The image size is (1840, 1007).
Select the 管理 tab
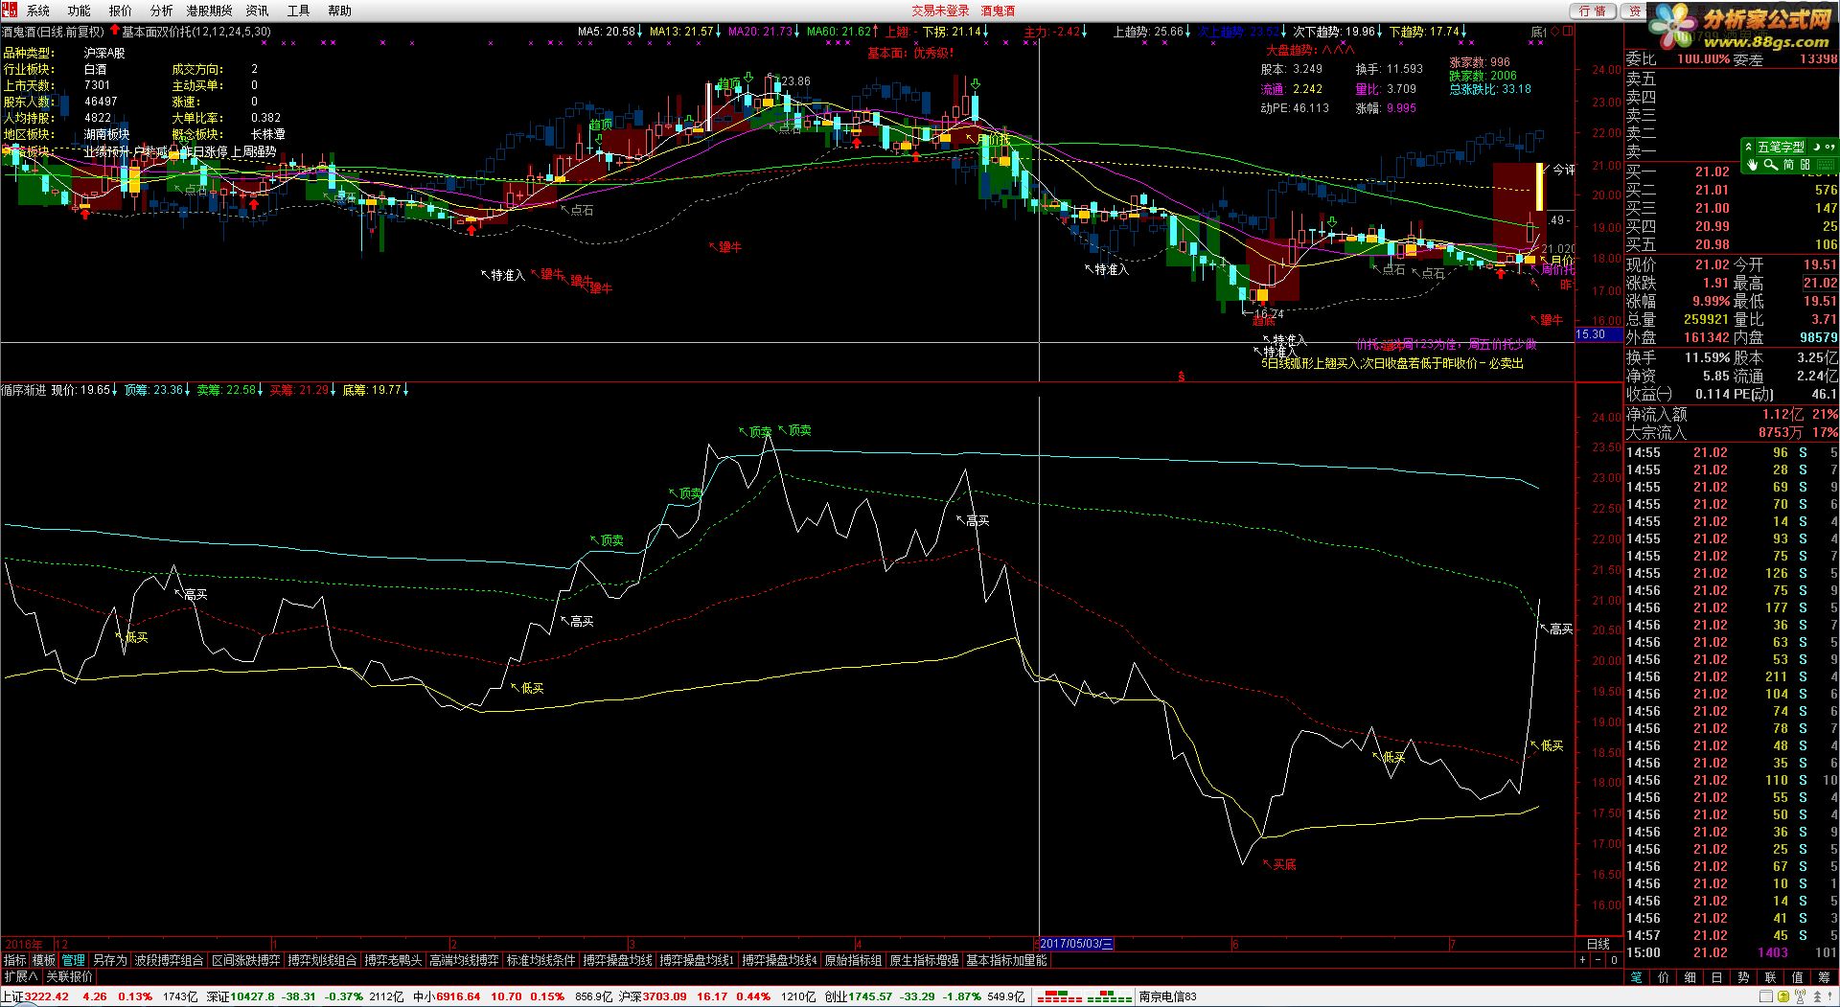74,960
